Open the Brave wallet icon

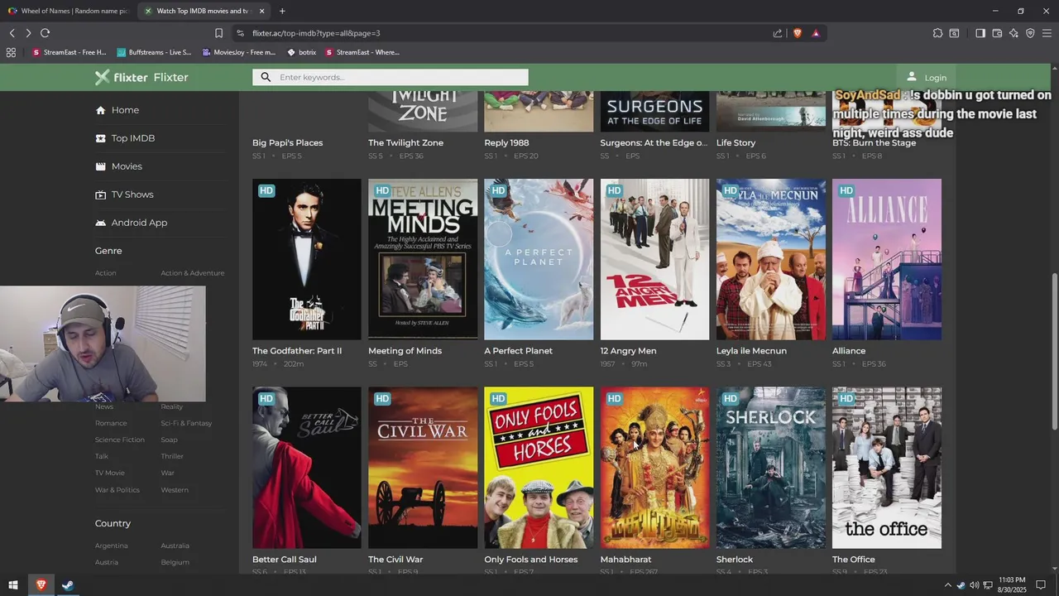pos(997,33)
